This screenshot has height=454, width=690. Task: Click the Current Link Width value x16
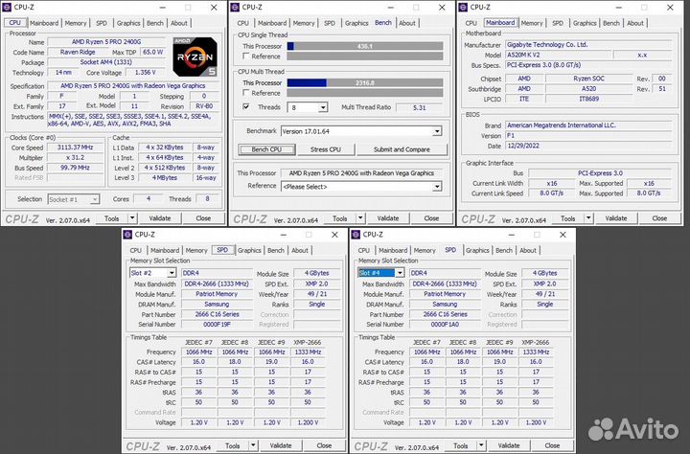[552, 183]
